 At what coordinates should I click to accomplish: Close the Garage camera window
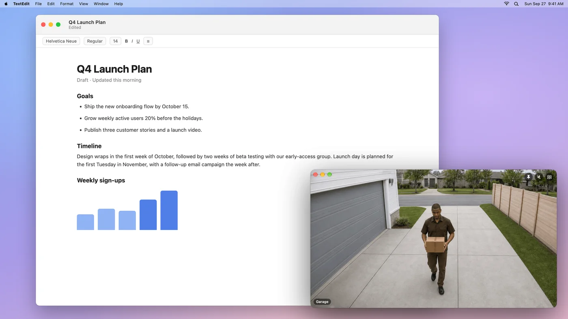[x=315, y=175]
